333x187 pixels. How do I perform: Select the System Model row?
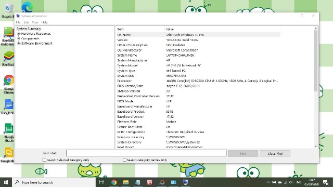(x=198, y=65)
